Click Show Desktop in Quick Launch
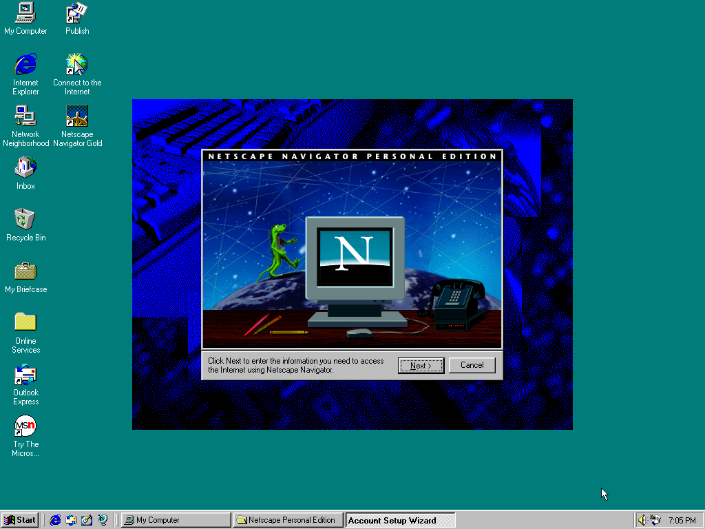This screenshot has height=529, width=705. [87, 520]
